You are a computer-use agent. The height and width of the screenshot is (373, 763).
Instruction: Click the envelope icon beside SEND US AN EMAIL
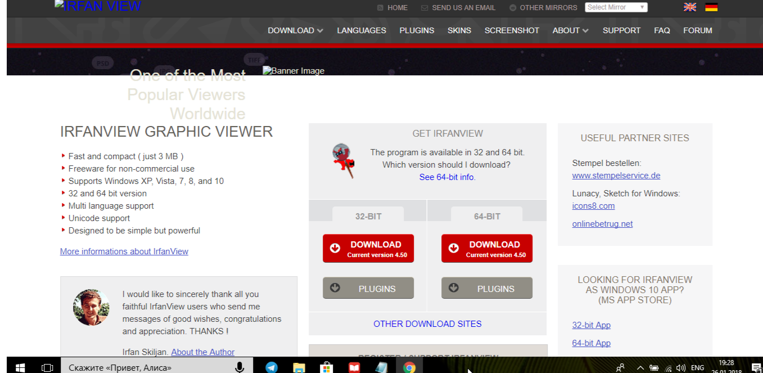pos(423,8)
